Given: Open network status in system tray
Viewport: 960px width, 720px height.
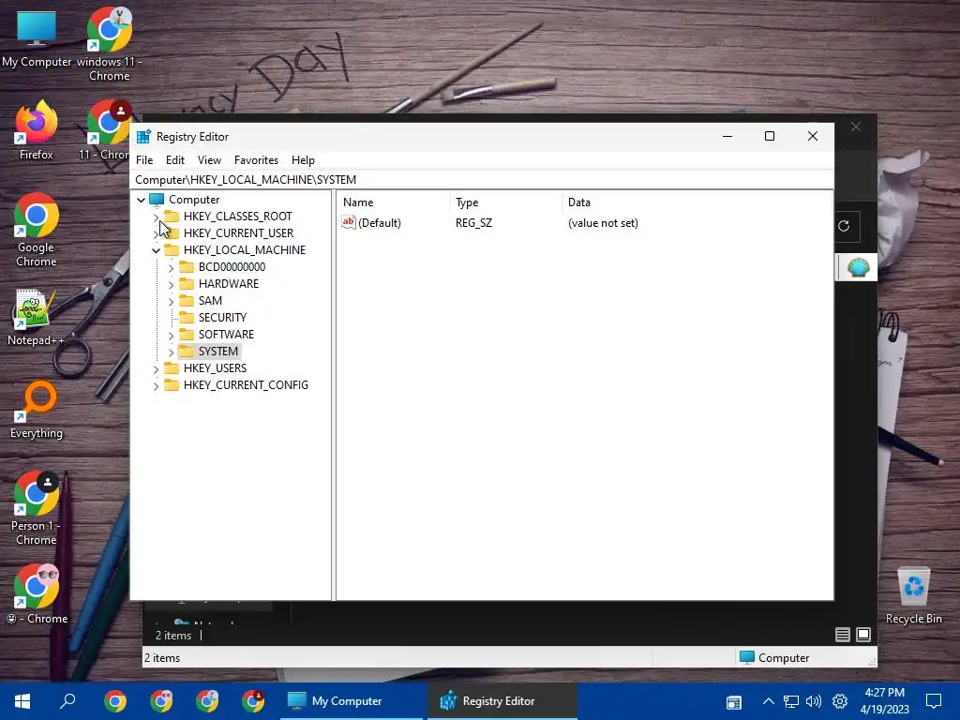Looking at the screenshot, I should 791,701.
